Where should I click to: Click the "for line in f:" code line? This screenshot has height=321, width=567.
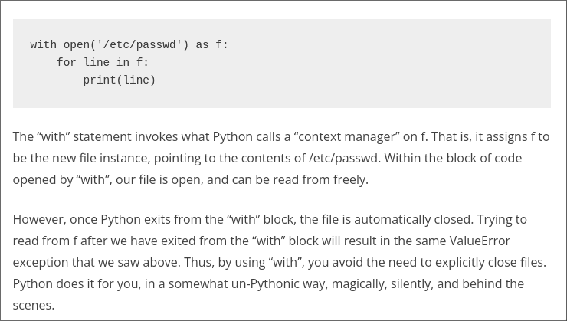102,63
